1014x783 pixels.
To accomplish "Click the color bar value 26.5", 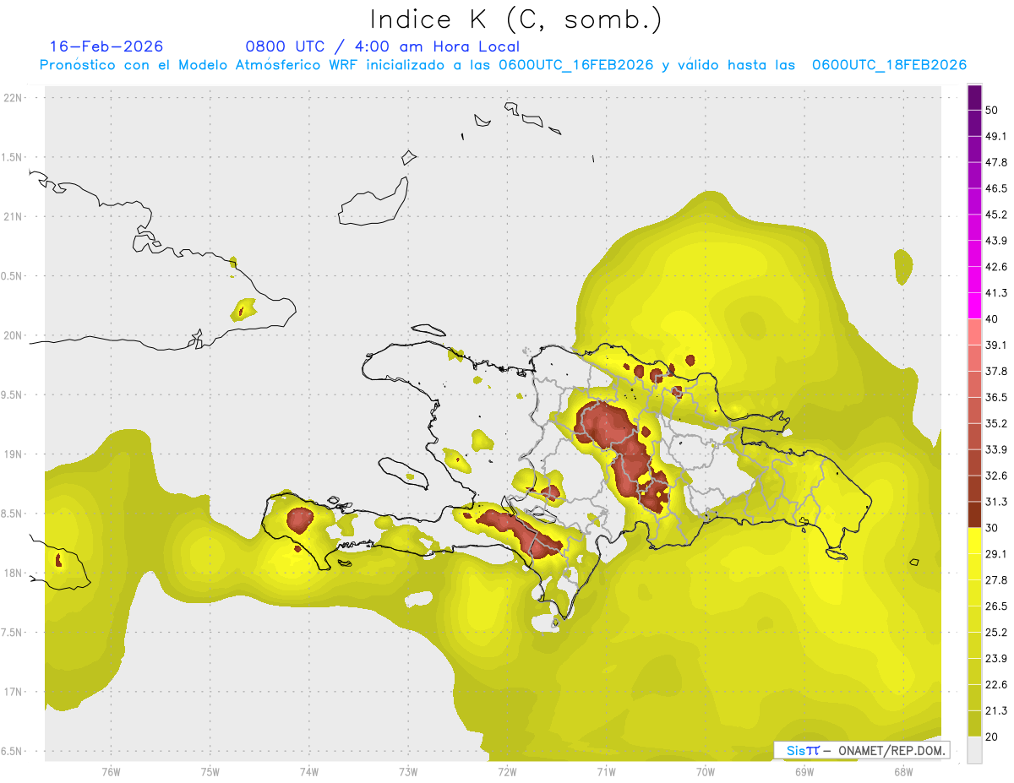I will 996,606.
